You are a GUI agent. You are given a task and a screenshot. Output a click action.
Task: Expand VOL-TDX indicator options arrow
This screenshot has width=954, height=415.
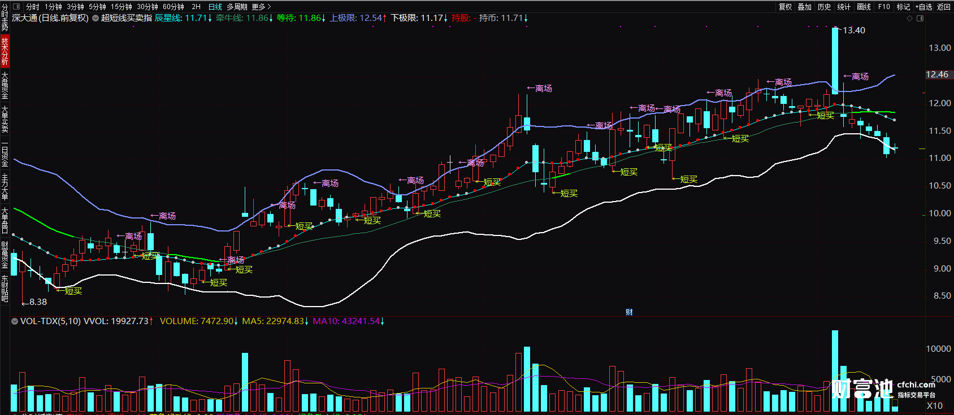(x=15, y=321)
